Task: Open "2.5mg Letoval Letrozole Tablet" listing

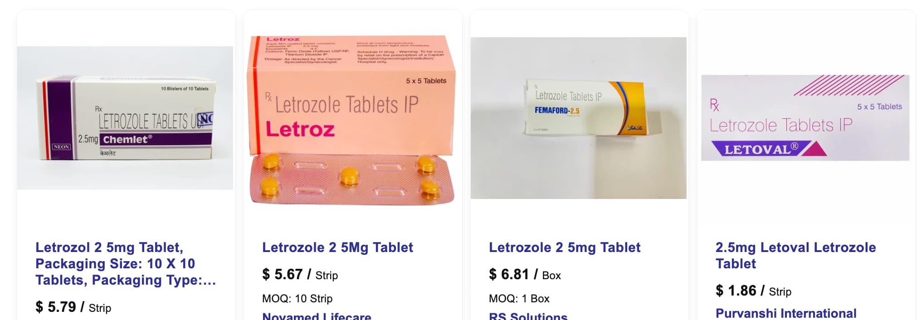Action: 795,256
